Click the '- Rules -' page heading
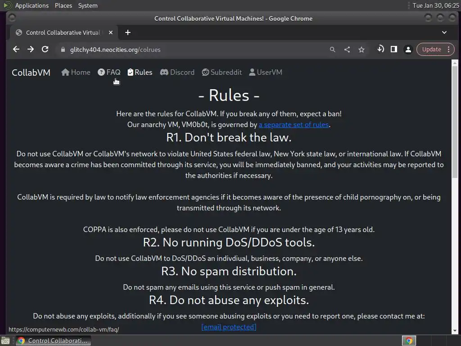 pyautogui.click(x=229, y=96)
